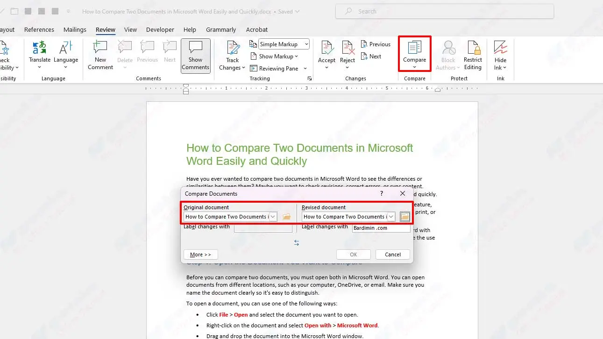This screenshot has width=603, height=339.
Task: Browse for original document folder icon
Action: point(287,217)
